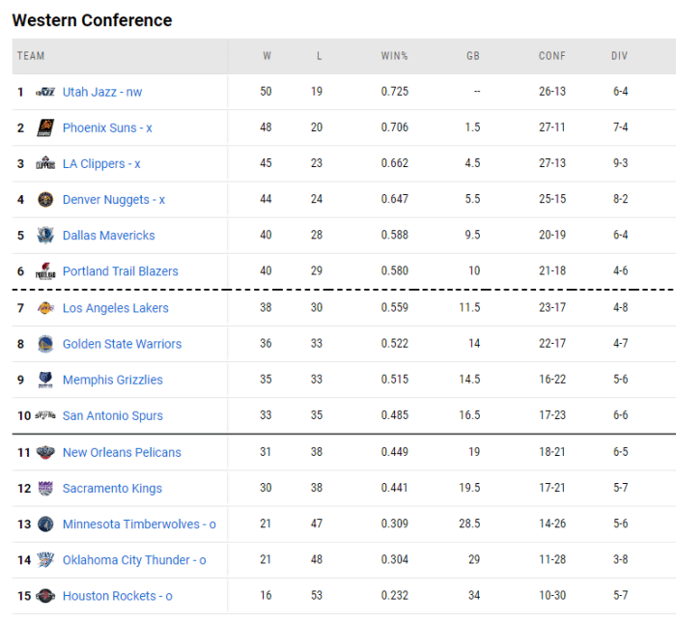Image resolution: width=676 pixels, height=623 pixels.
Task: Sort by the WIN% column header
Action: point(394,56)
